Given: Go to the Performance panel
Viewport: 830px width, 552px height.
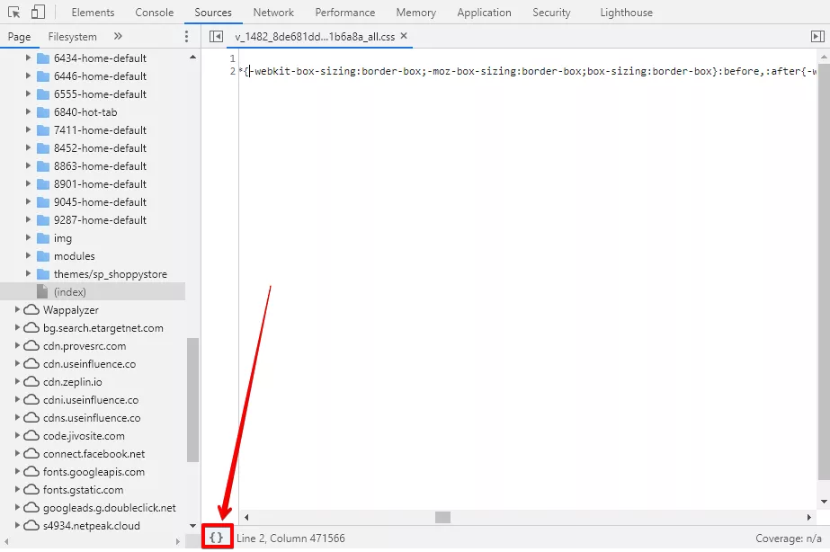Looking at the screenshot, I should tap(345, 13).
